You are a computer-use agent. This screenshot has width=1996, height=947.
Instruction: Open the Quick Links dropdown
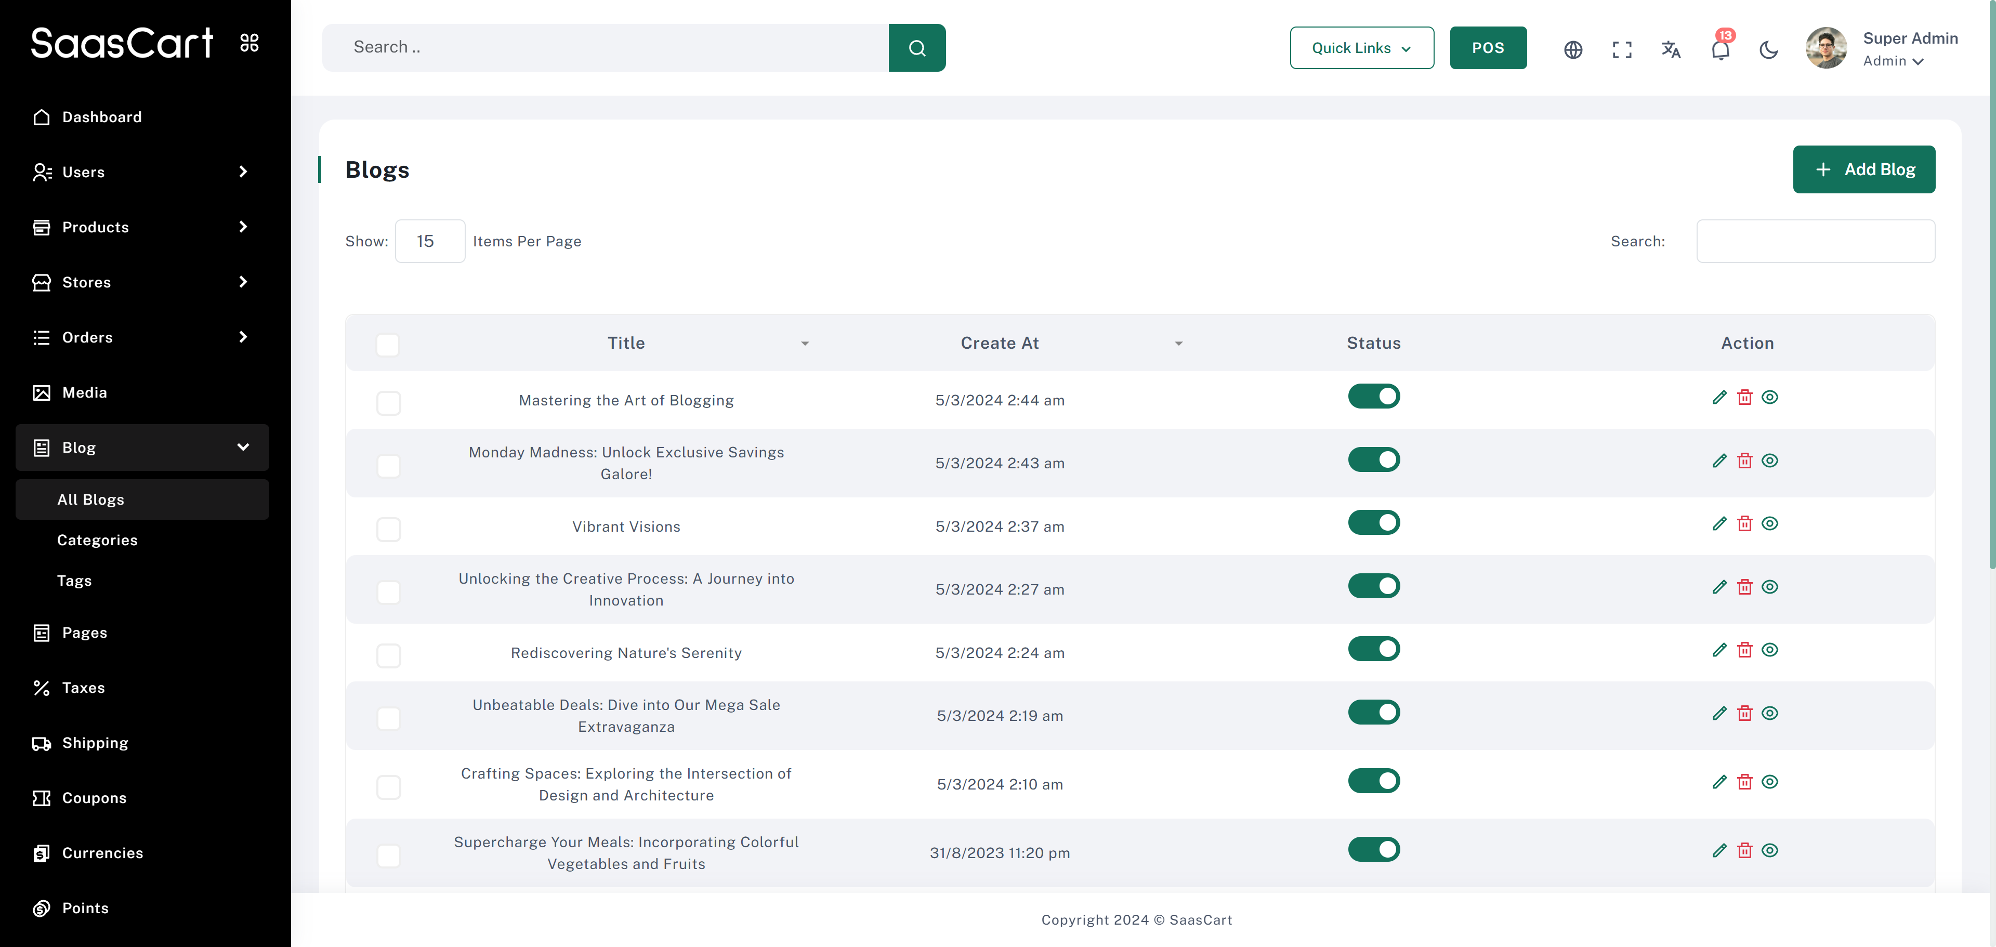pos(1361,48)
